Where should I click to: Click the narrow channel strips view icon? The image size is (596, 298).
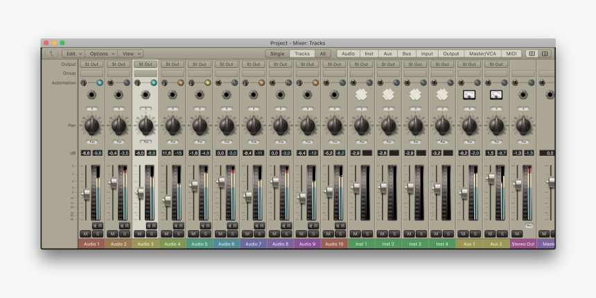pyautogui.click(x=532, y=53)
